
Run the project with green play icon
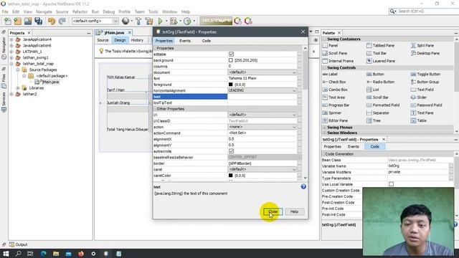pyautogui.click(x=160, y=21)
